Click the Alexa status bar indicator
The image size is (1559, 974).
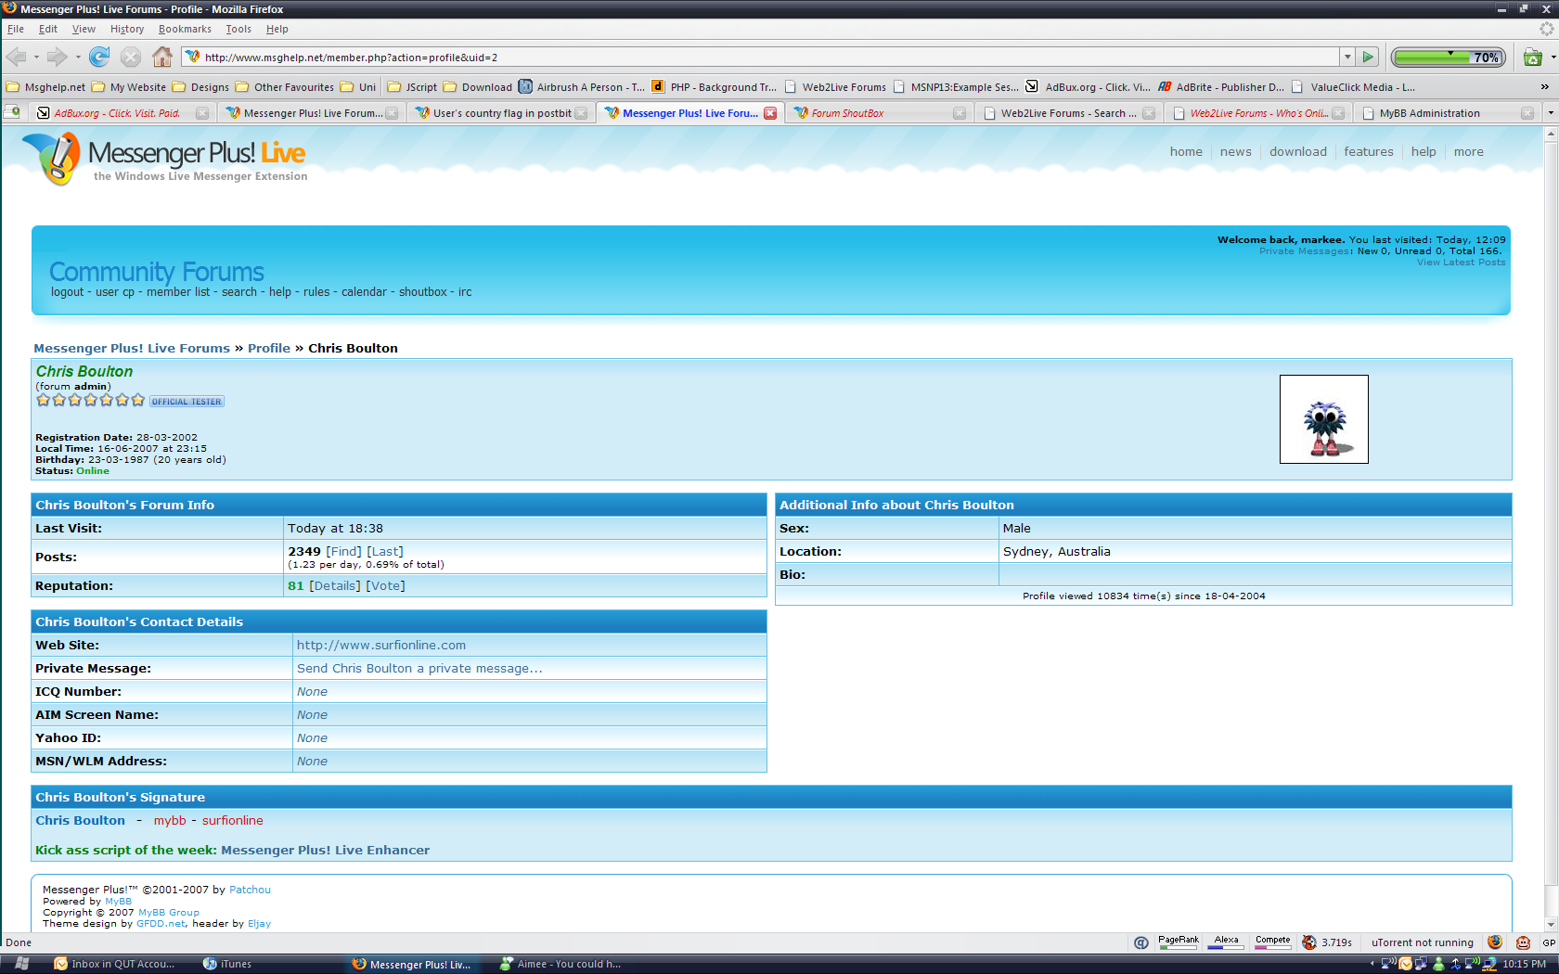[1227, 942]
